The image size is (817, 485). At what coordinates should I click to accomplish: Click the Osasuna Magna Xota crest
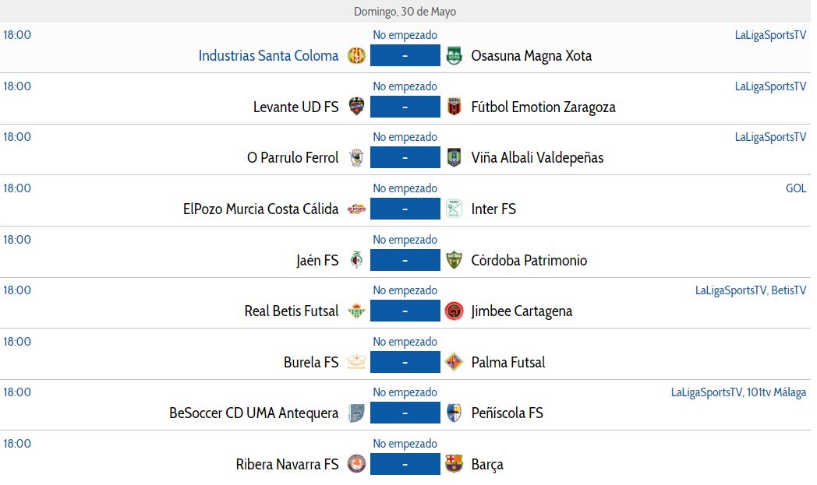click(x=454, y=56)
